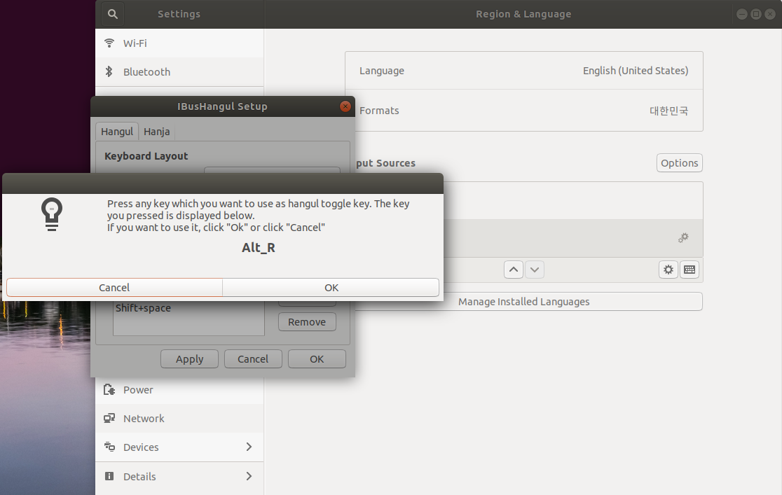Move input source up with arrow button
782x495 pixels.
(x=514, y=270)
